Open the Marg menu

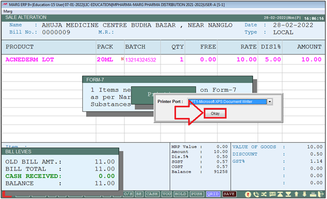pos(8,11)
